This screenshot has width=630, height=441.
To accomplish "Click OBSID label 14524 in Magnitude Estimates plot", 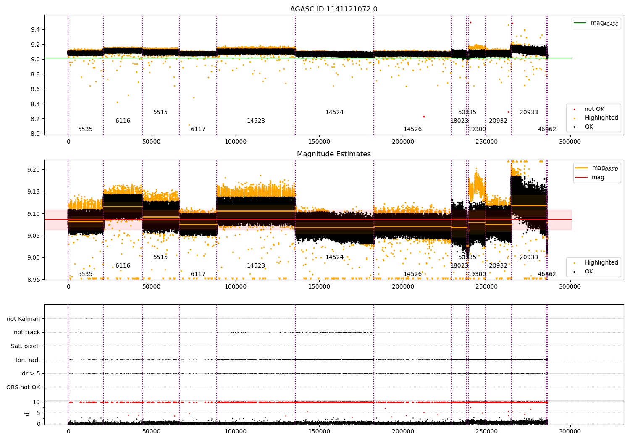I will point(335,257).
